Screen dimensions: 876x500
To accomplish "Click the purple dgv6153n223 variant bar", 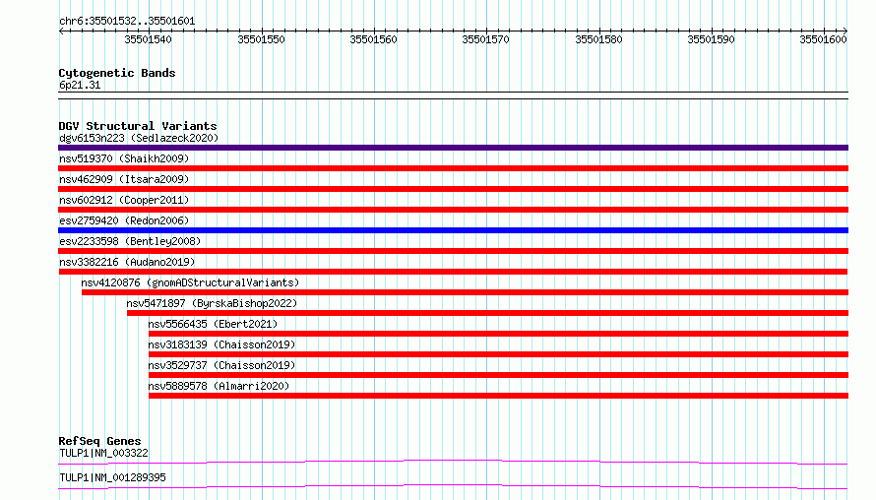I will pos(453,148).
